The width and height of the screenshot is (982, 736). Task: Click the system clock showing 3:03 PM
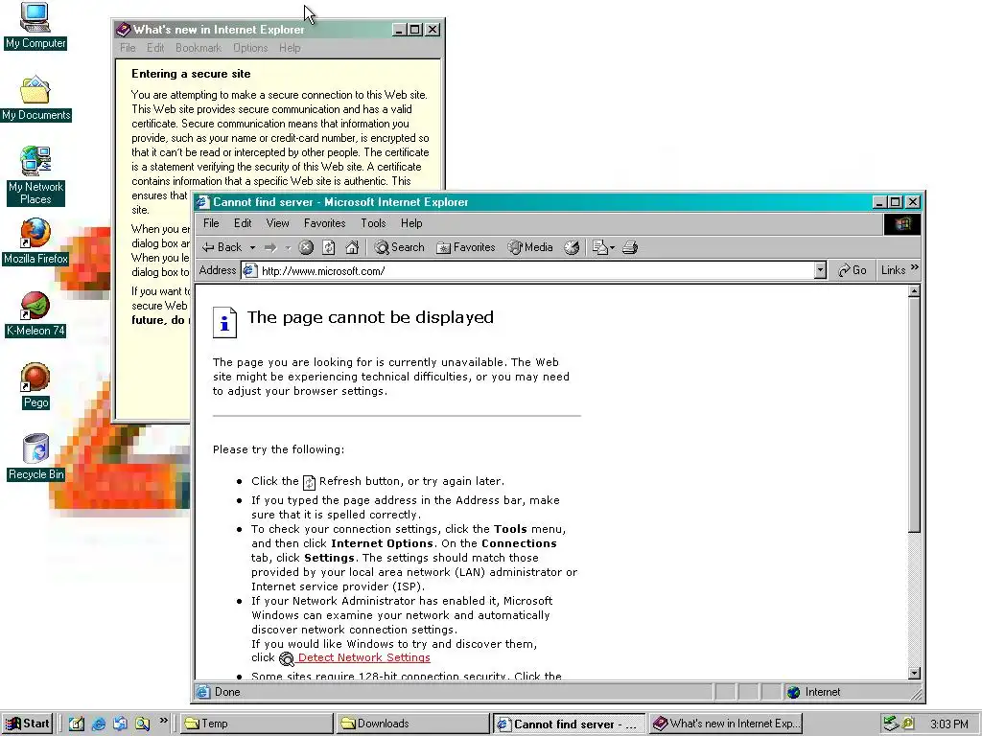[x=949, y=724]
